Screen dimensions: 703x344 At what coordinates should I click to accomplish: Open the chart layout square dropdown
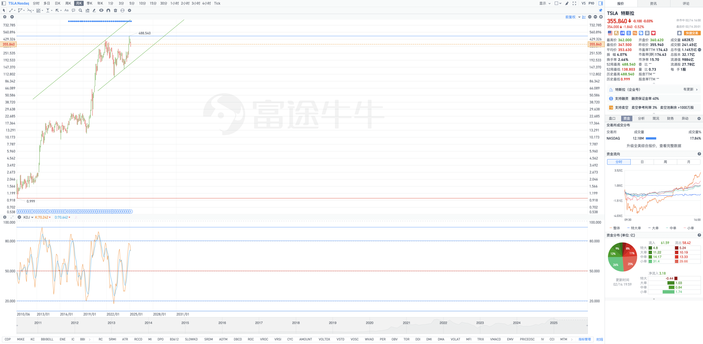[558, 3]
